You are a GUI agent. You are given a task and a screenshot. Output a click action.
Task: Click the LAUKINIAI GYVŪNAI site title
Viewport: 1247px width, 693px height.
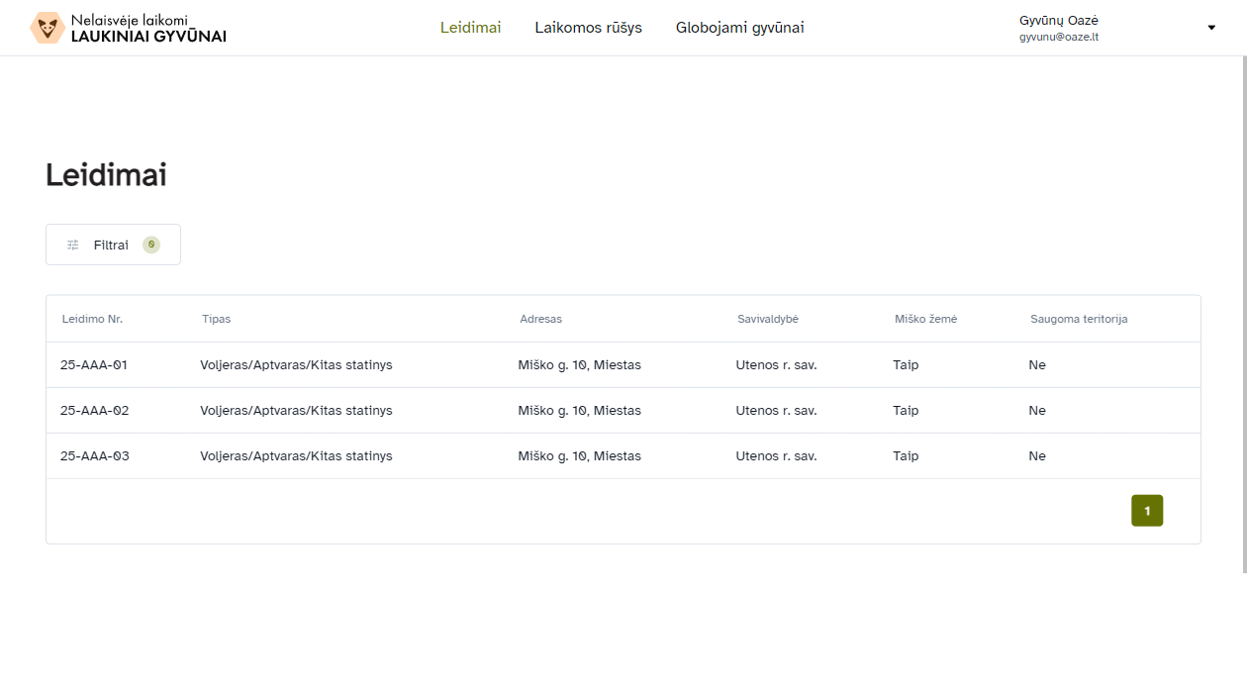[148, 37]
